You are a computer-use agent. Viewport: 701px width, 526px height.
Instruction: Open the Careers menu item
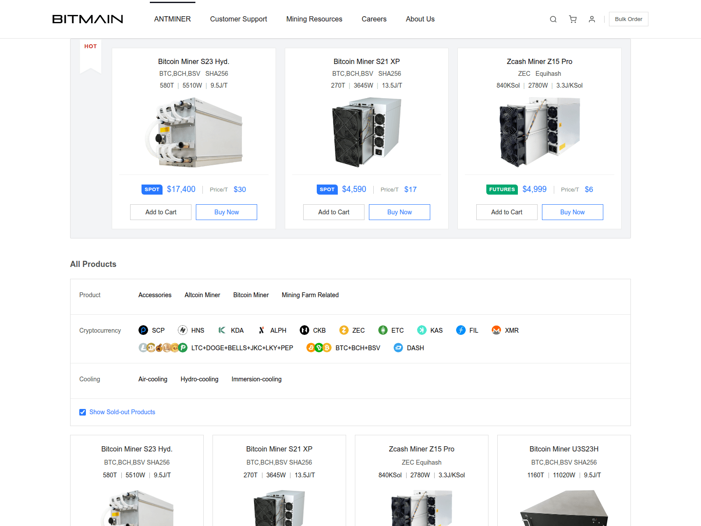point(374,19)
